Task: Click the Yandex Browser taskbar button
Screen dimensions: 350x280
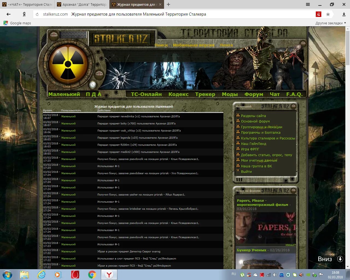Action: 109,275
